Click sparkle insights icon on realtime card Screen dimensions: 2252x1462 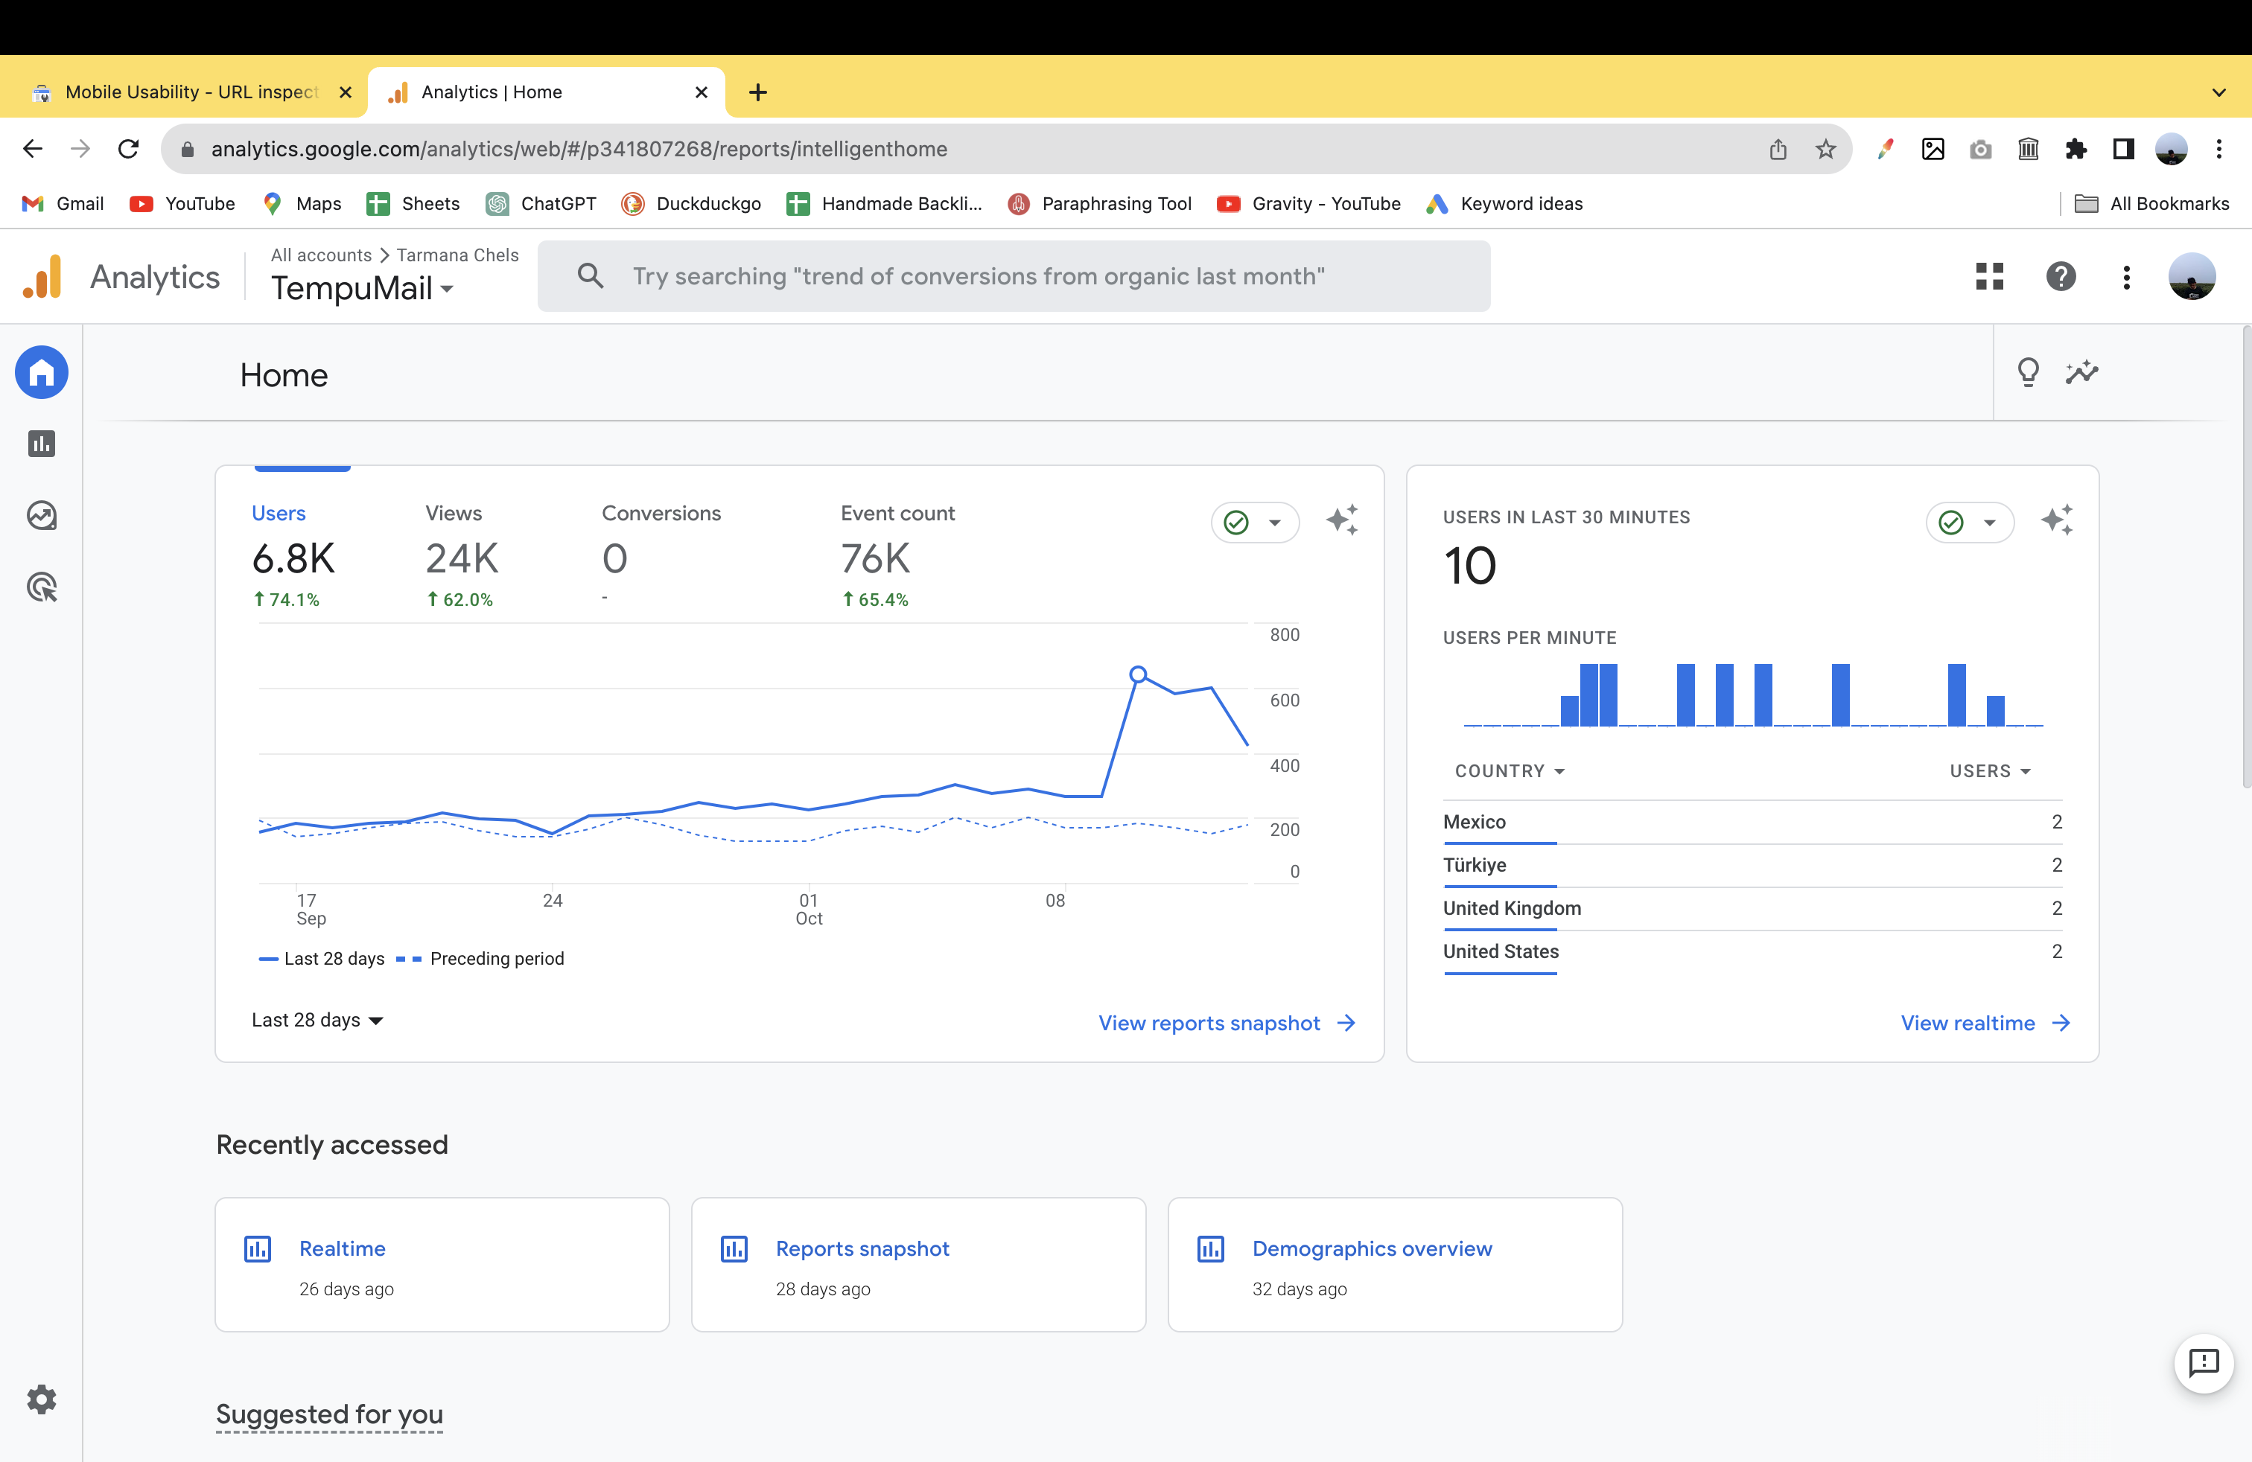(2057, 520)
